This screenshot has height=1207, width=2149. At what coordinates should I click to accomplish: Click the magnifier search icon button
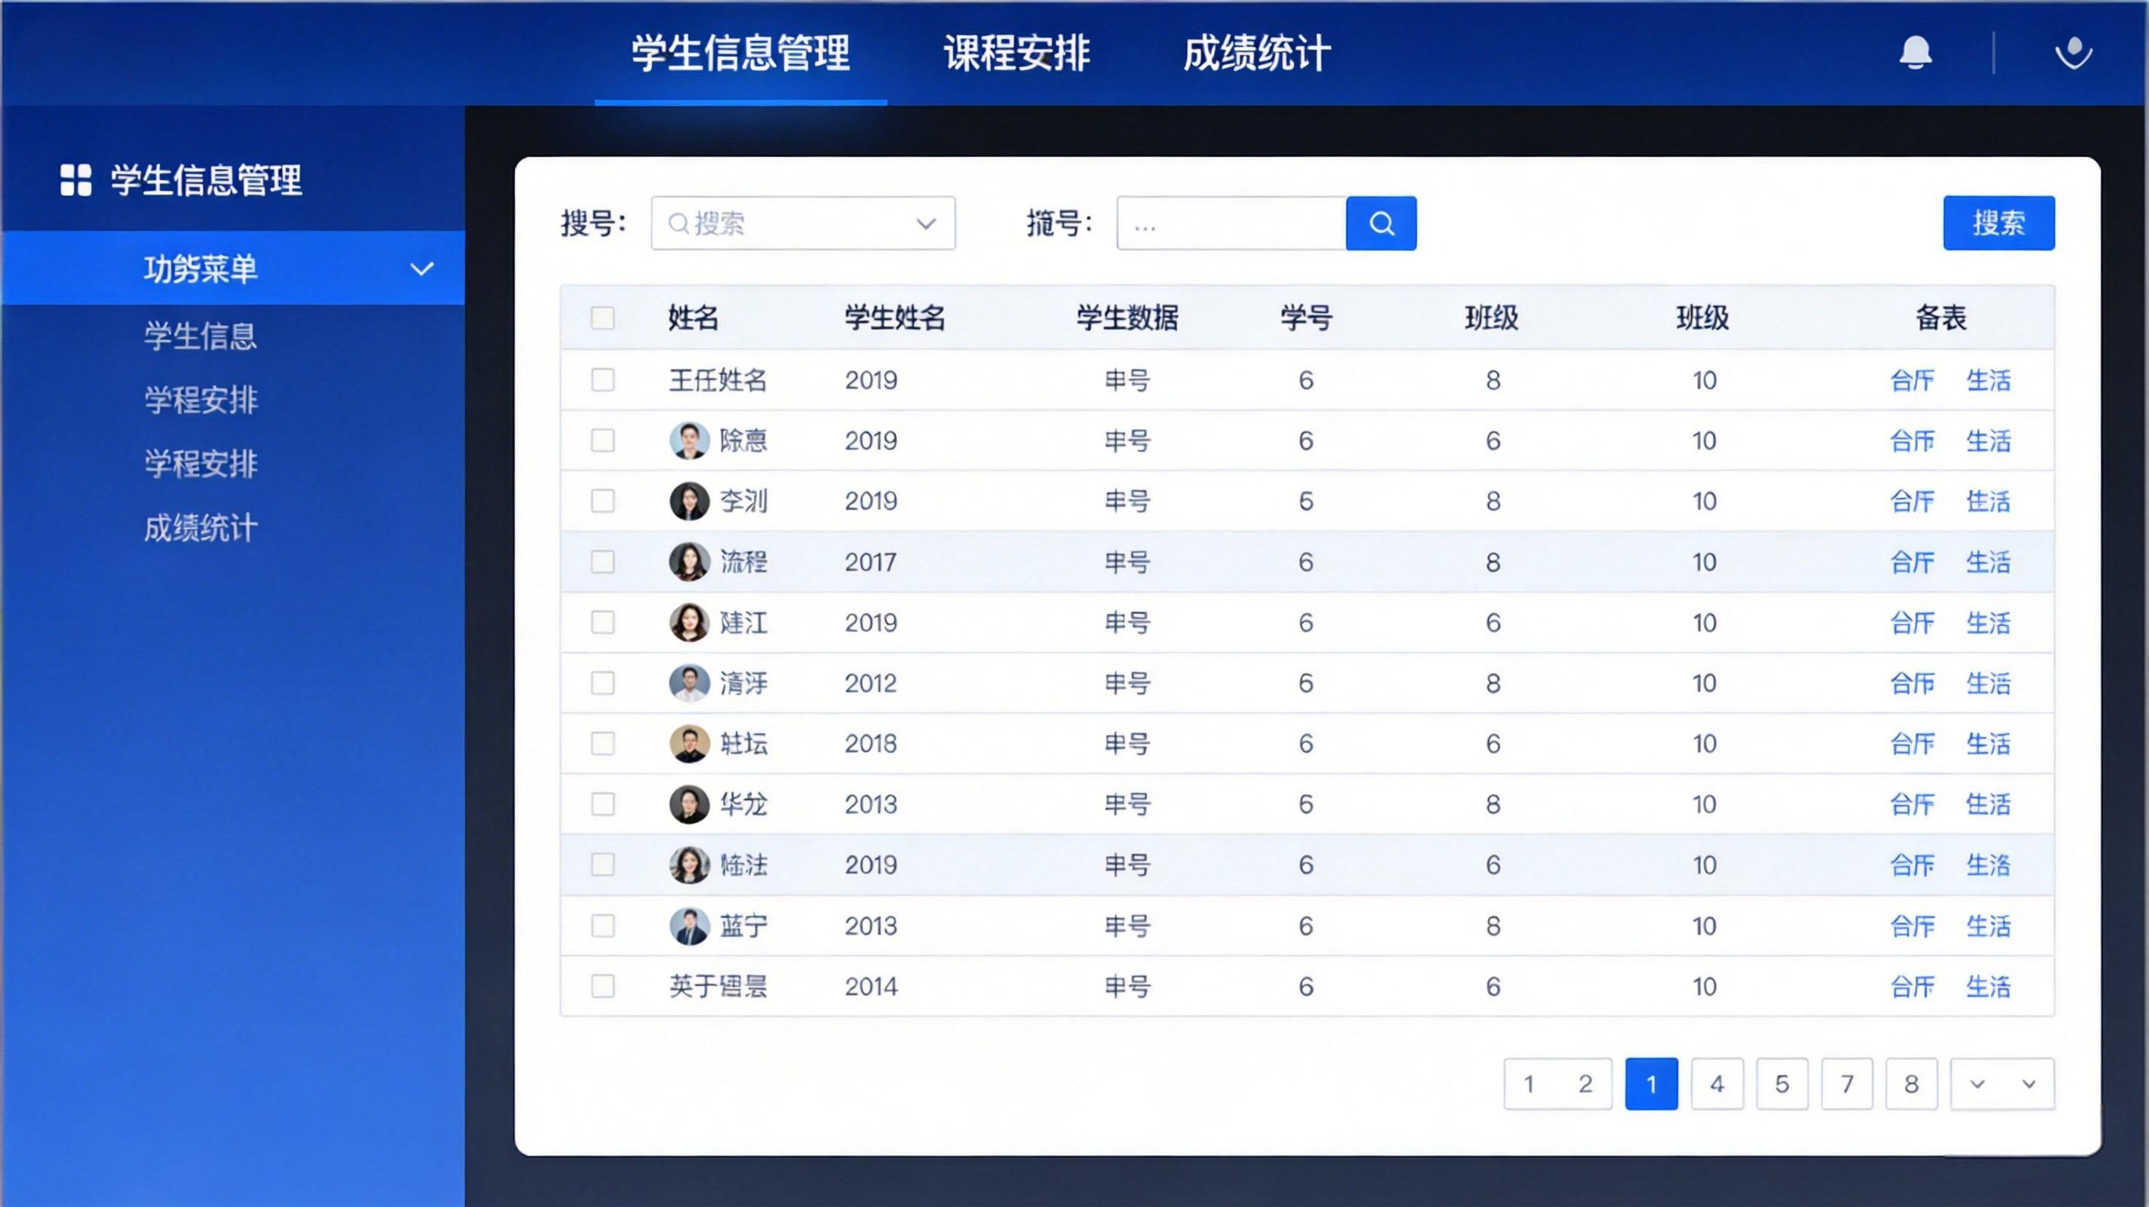(x=1381, y=223)
